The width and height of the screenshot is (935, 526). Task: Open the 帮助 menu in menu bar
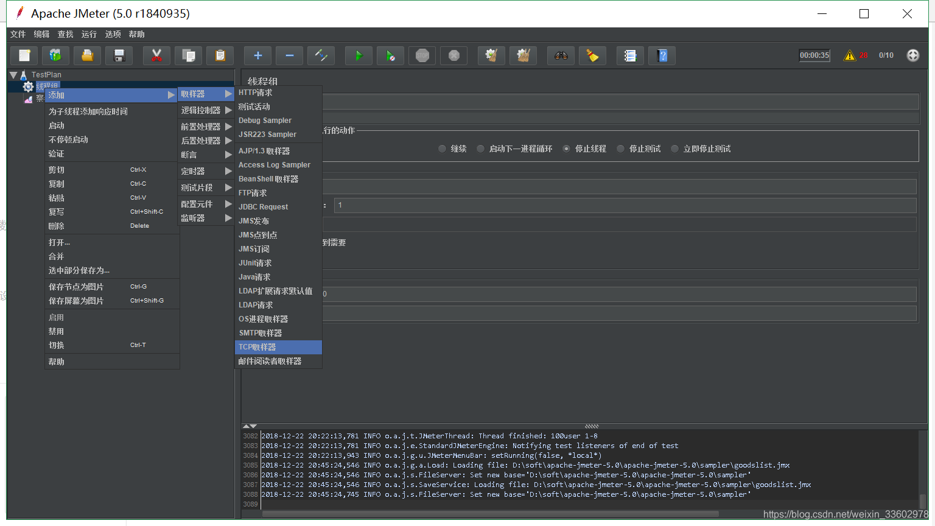137,34
